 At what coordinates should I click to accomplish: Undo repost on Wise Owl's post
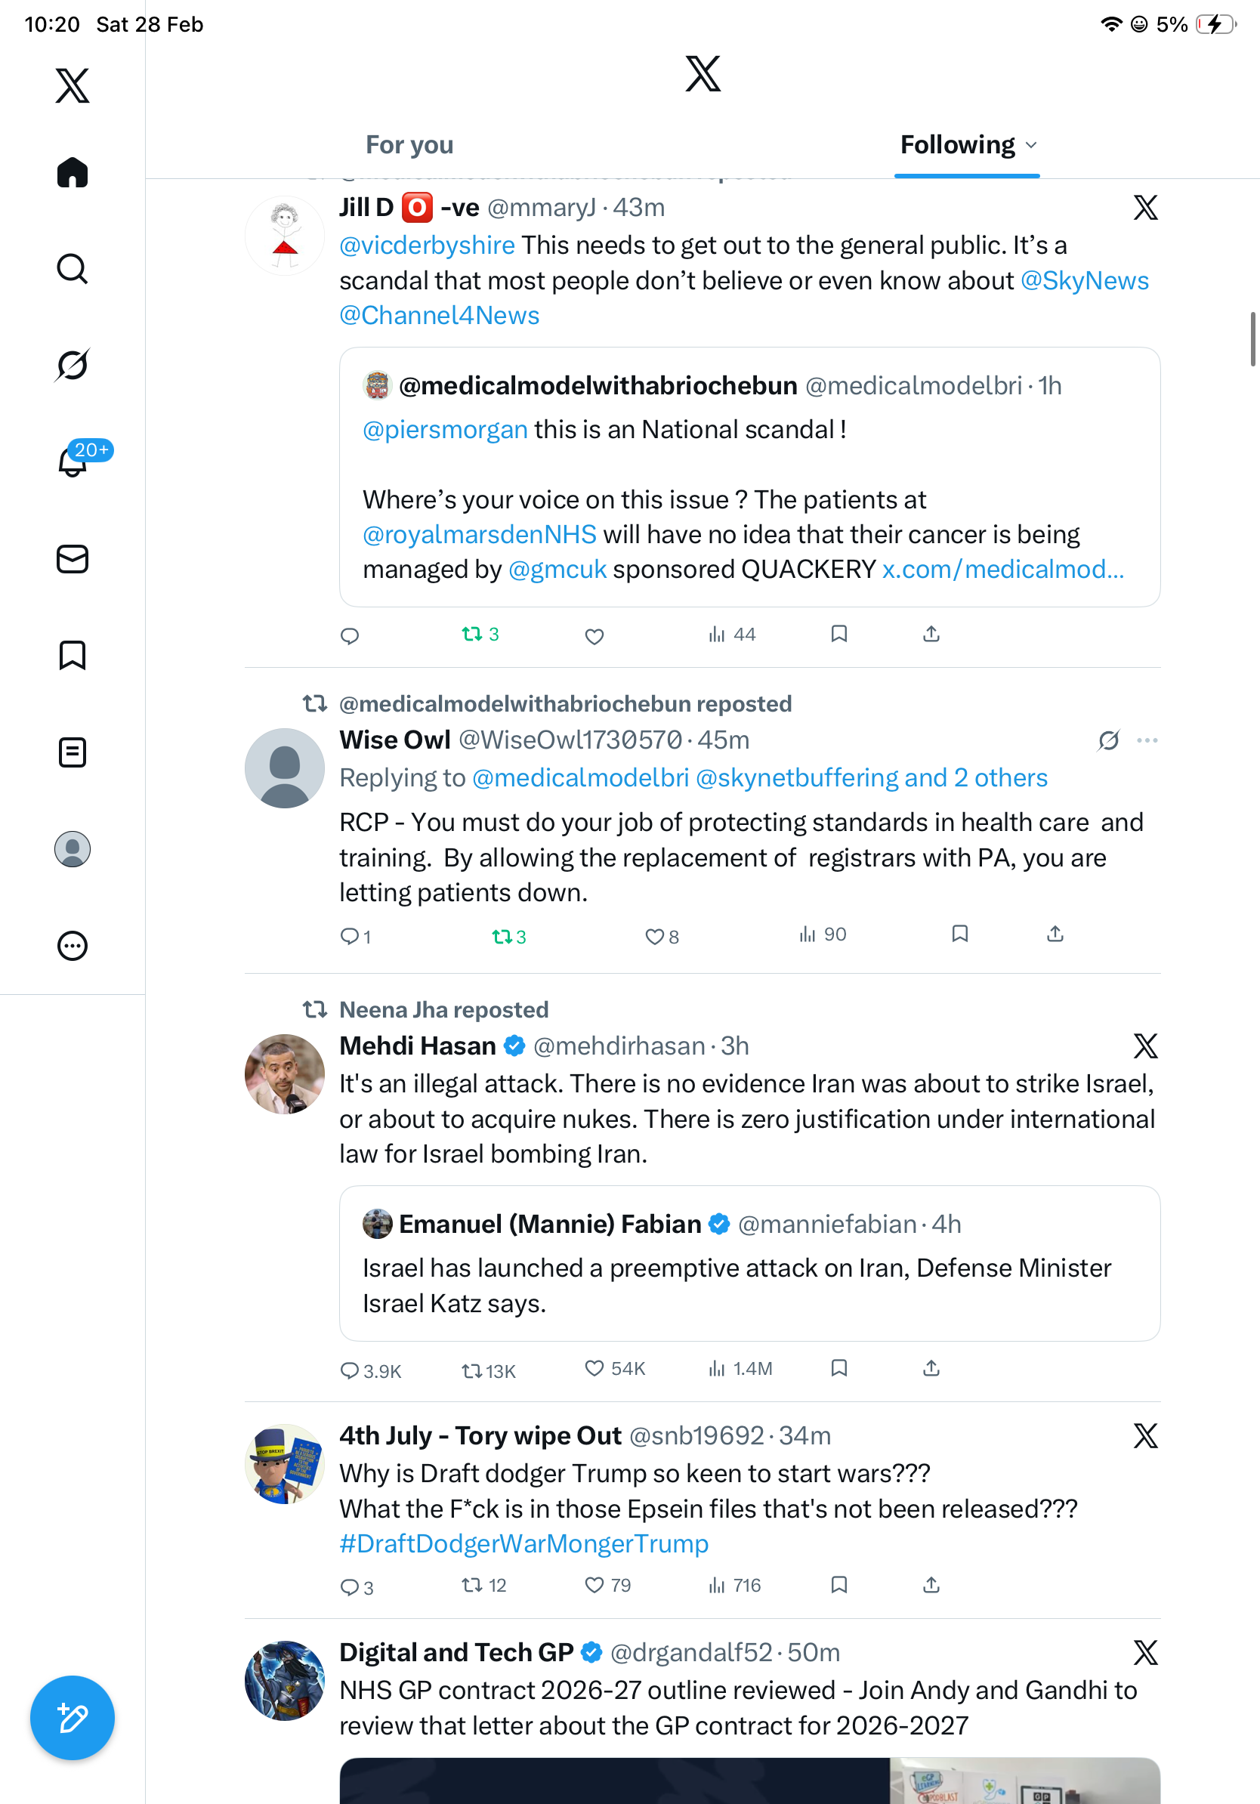pos(503,936)
